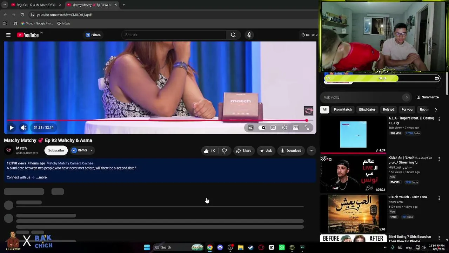Show more filter chips with right arrow

(436, 110)
